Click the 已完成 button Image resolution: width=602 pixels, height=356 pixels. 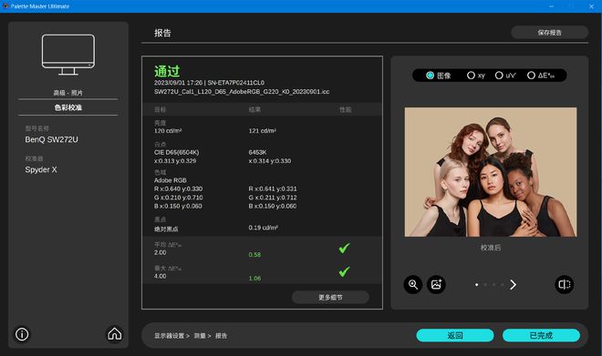pyautogui.click(x=541, y=335)
